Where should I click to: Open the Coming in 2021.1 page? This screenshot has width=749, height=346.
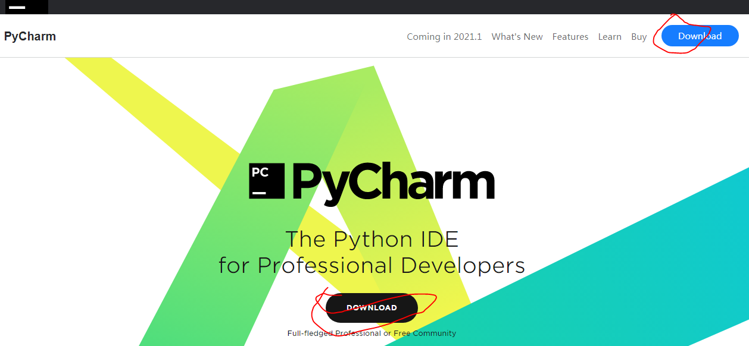pos(444,37)
